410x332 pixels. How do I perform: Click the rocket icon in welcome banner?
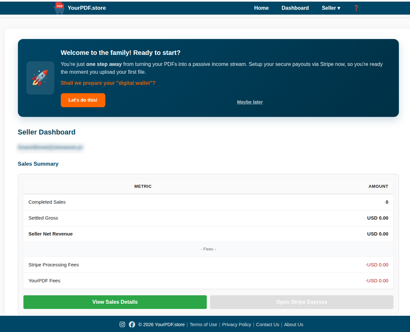coord(40,78)
